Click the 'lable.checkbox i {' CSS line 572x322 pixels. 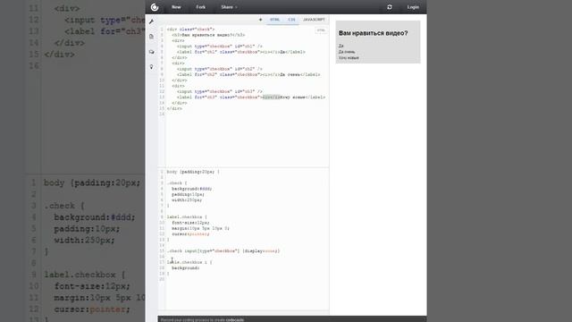[189, 262]
